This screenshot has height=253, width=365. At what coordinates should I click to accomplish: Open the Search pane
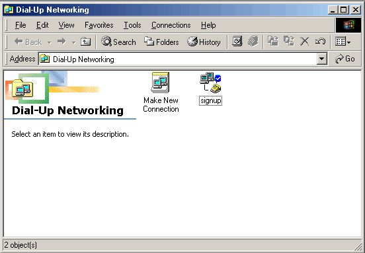click(119, 42)
